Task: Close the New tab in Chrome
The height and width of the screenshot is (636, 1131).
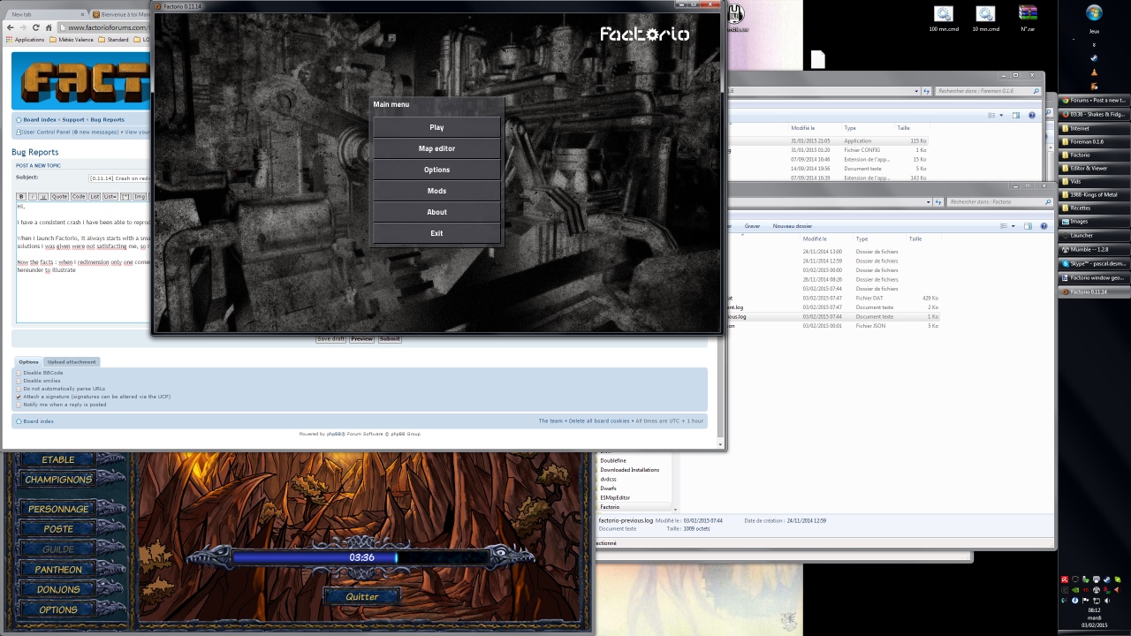Action: [82, 14]
